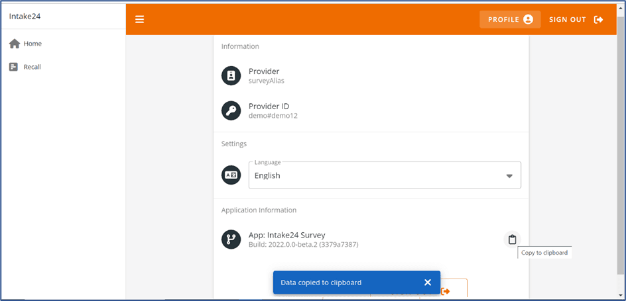Dismiss the Data copied notification

428,282
